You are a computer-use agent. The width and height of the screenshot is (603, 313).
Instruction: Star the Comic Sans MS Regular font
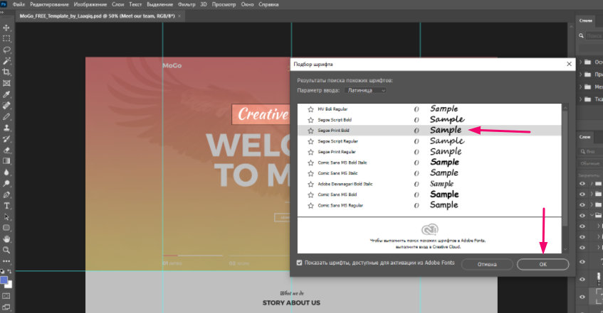(x=310, y=205)
